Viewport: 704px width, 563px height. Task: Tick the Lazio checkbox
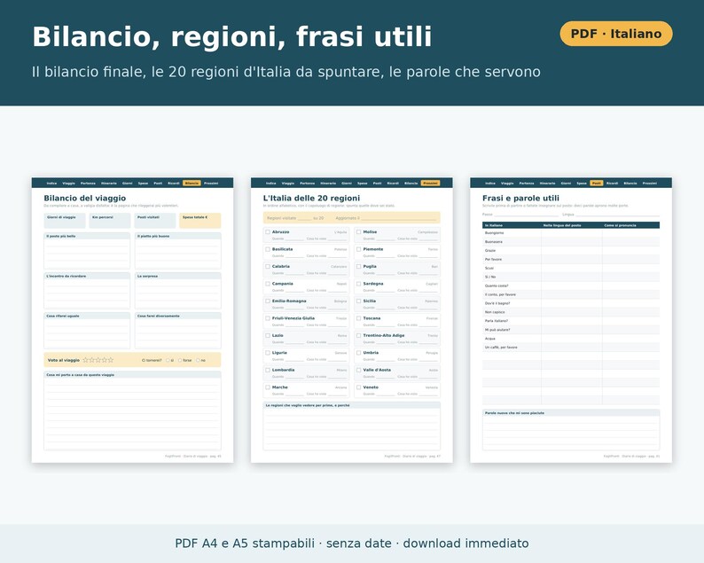268,335
